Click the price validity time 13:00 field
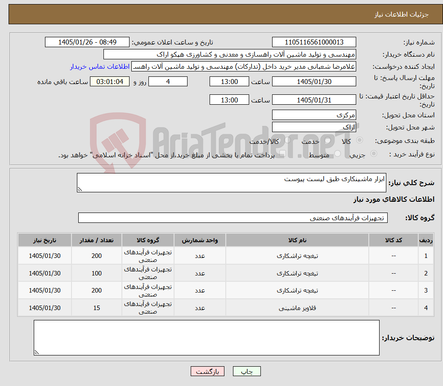 229,100
